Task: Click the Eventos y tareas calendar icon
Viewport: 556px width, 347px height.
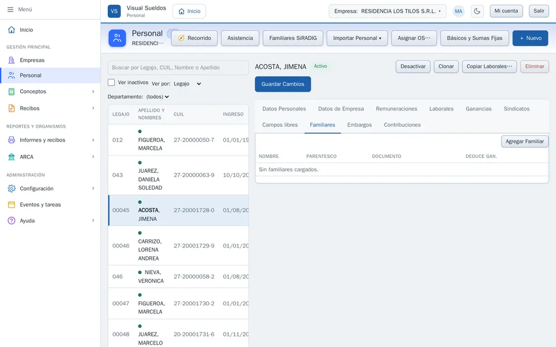Action: 12,205
